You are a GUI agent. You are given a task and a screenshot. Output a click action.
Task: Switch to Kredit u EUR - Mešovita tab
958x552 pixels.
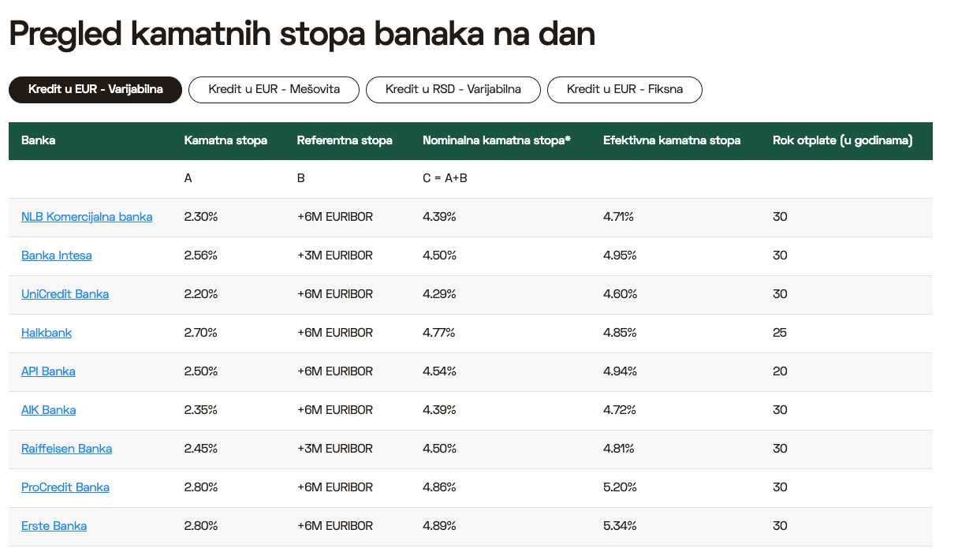(274, 89)
